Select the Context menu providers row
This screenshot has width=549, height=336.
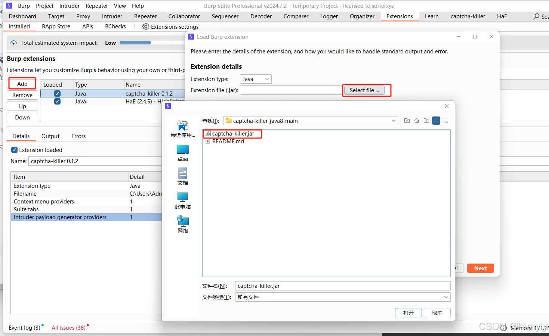click(x=86, y=202)
